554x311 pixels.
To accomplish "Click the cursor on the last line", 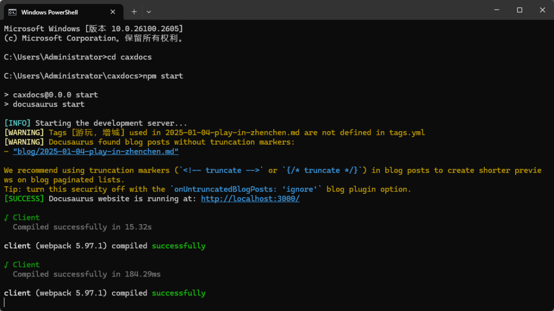I will point(4,302).
